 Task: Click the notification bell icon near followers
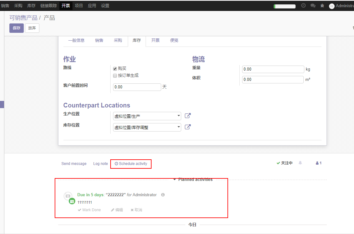(300, 163)
